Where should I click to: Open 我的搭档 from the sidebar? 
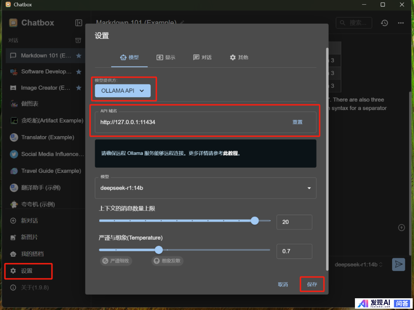tap(32, 254)
